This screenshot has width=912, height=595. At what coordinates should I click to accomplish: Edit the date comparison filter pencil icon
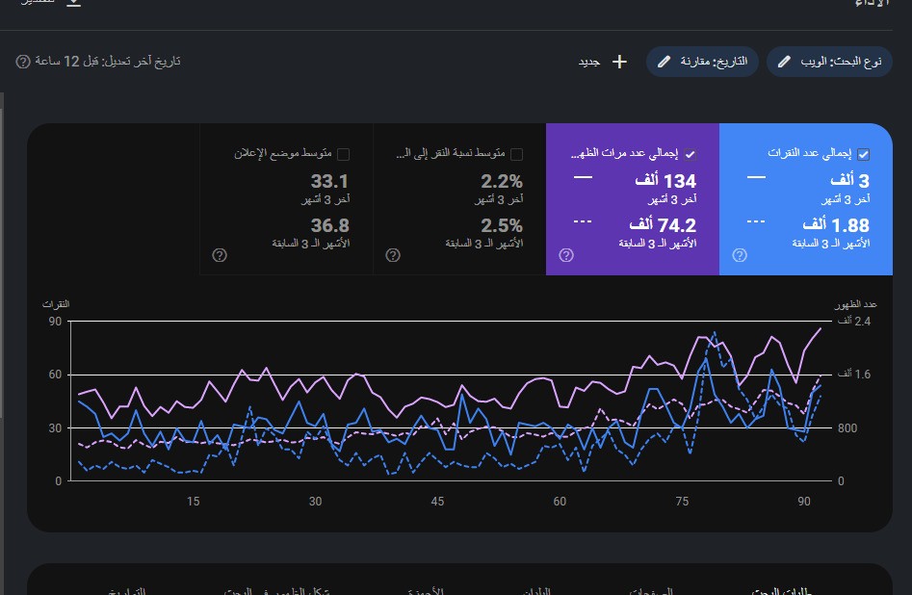pos(664,62)
